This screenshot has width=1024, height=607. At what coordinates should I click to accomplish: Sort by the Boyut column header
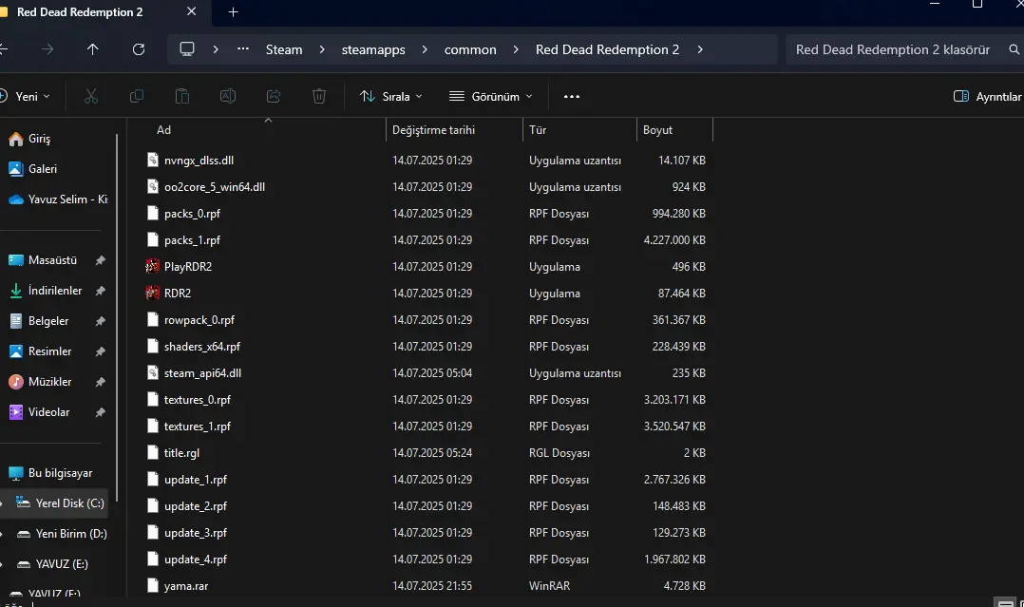click(x=657, y=130)
